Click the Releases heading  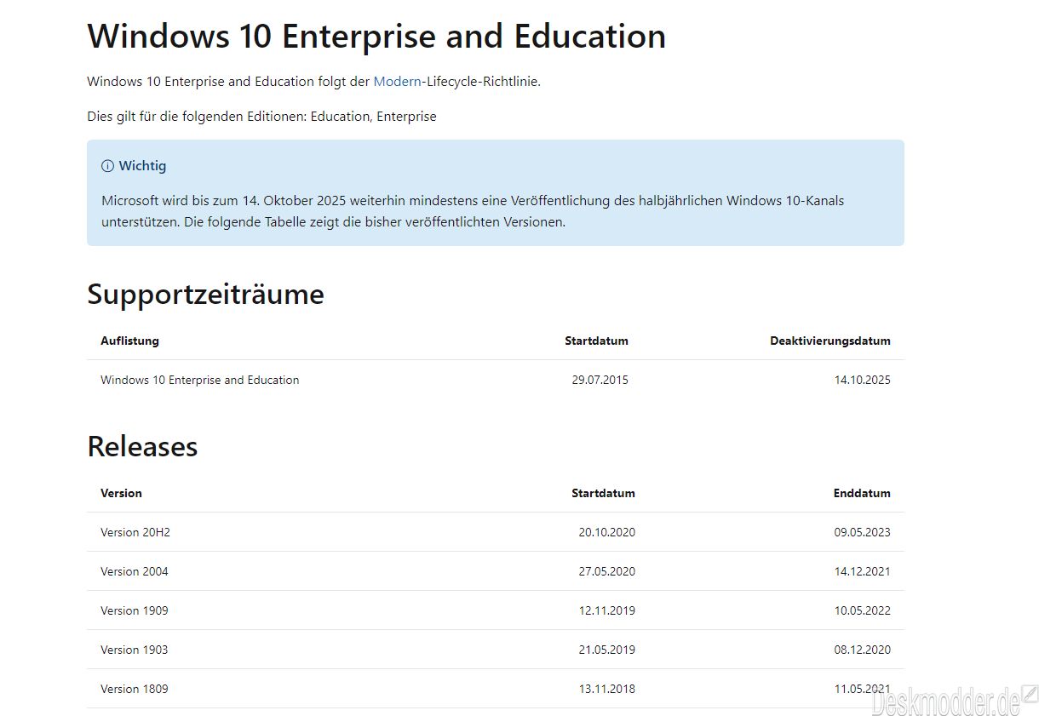tap(142, 447)
